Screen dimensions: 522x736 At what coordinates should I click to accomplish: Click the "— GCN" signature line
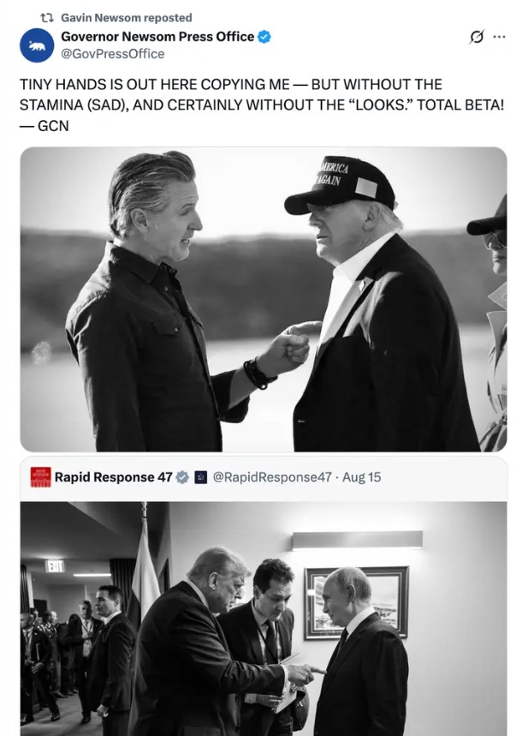click(x=44, y=126)
